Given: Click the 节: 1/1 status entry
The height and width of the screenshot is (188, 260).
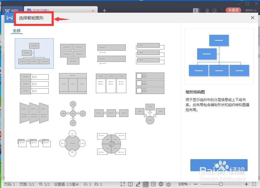Looking at the screenshot, I should pos(44,184).
